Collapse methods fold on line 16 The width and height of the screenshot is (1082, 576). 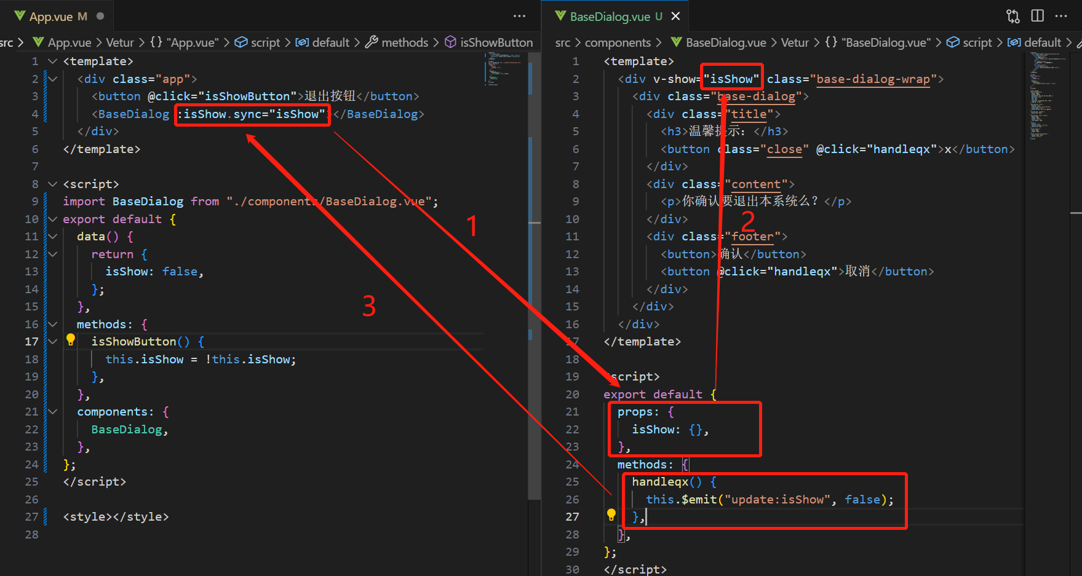[53, 324]
